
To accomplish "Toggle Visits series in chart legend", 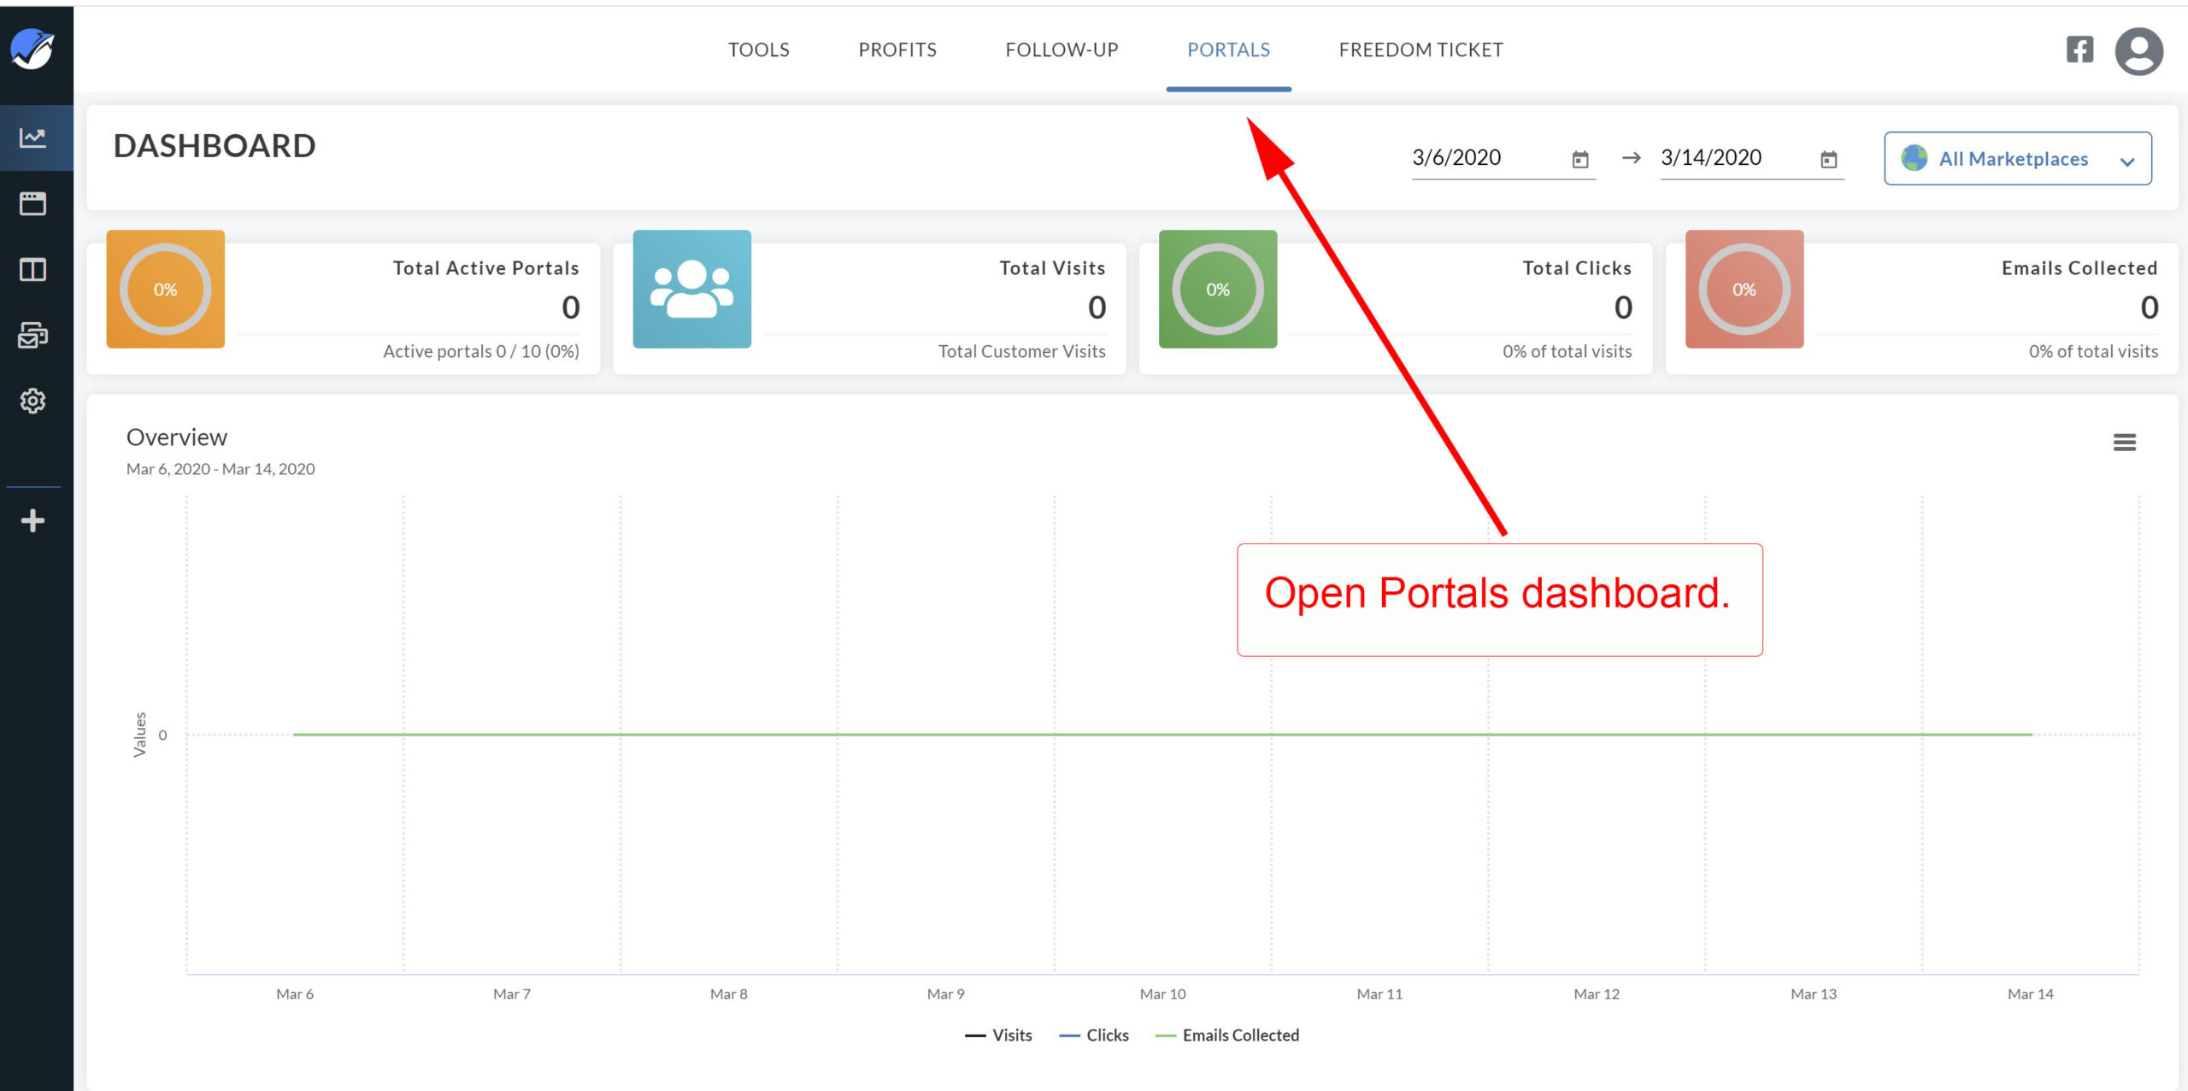I will point(998,1035).
